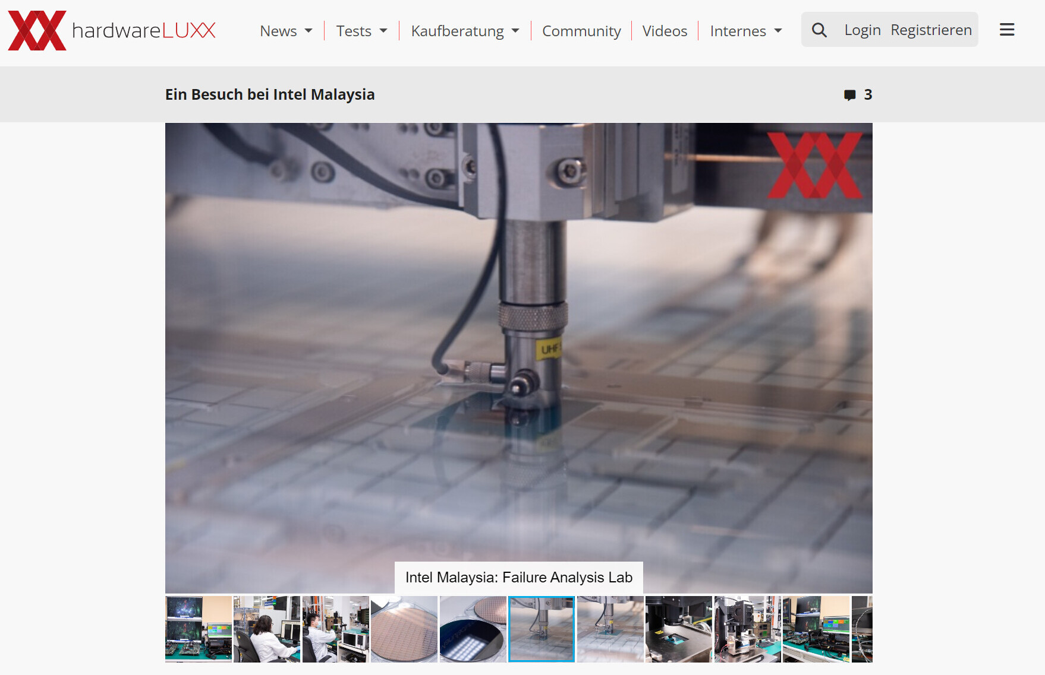Image resolution: width=1045 pixels, height=675 pixels.
Task: Click the Registrieren link
Action: (931, 30)
